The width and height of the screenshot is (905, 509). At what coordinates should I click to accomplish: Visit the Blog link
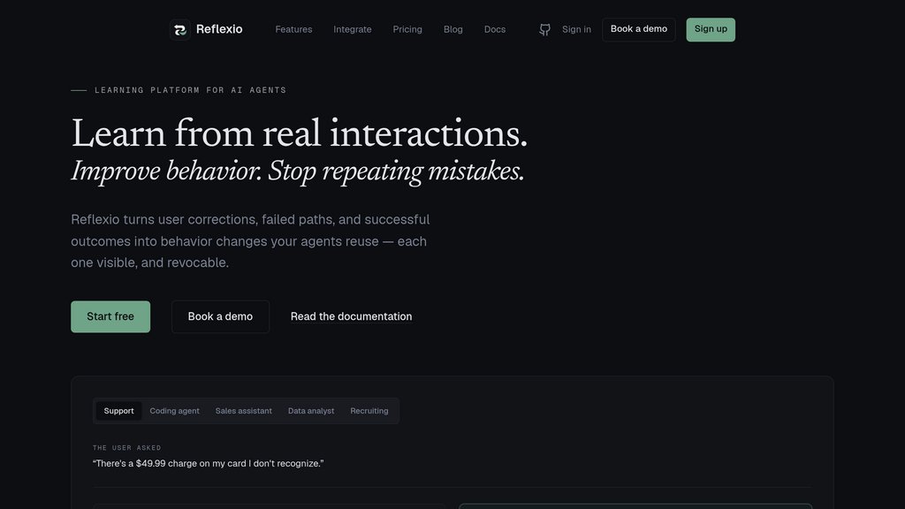[x=453, y=29]
